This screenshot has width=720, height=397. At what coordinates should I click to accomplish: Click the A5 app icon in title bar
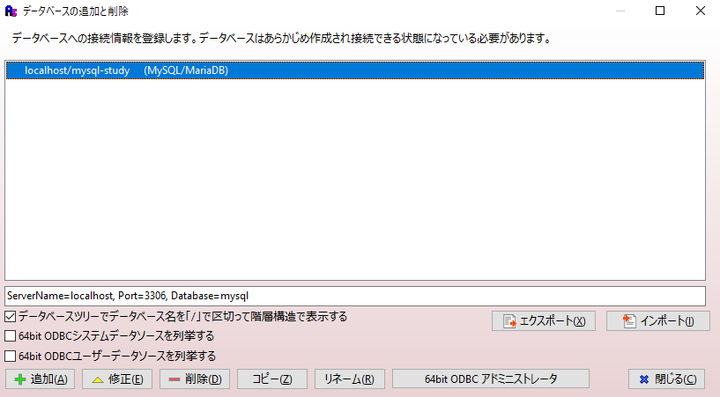click(11, 11)
